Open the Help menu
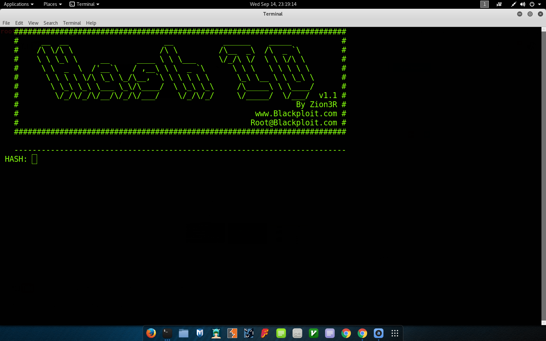 tap(91, 23)
